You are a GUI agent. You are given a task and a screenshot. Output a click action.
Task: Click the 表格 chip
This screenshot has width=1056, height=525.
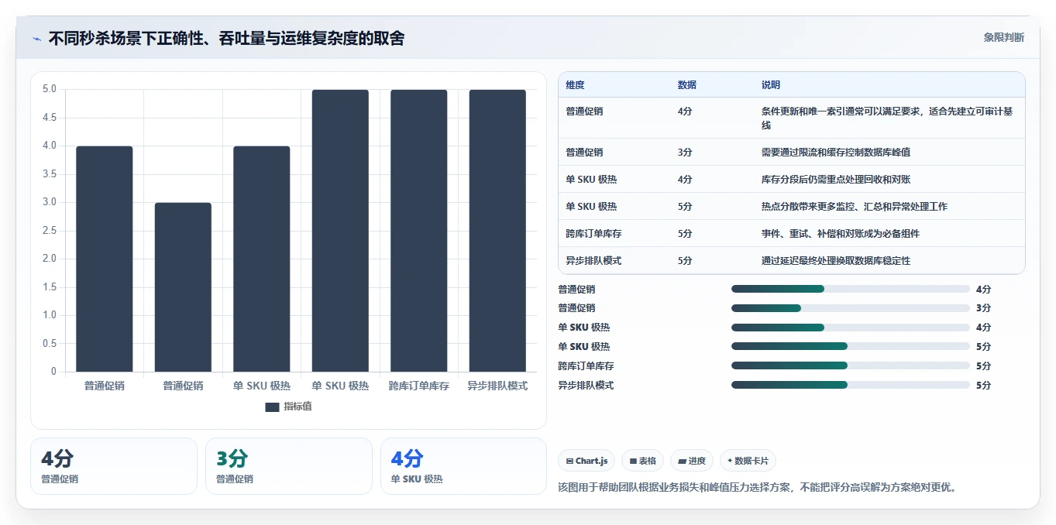643,461
